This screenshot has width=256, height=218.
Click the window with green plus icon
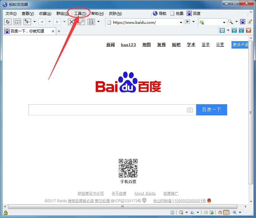point(212,212)
